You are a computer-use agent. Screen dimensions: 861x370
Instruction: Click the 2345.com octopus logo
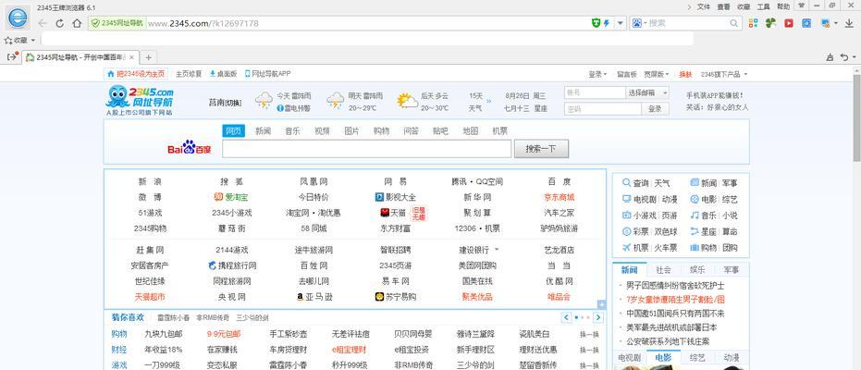coord(140,101)
